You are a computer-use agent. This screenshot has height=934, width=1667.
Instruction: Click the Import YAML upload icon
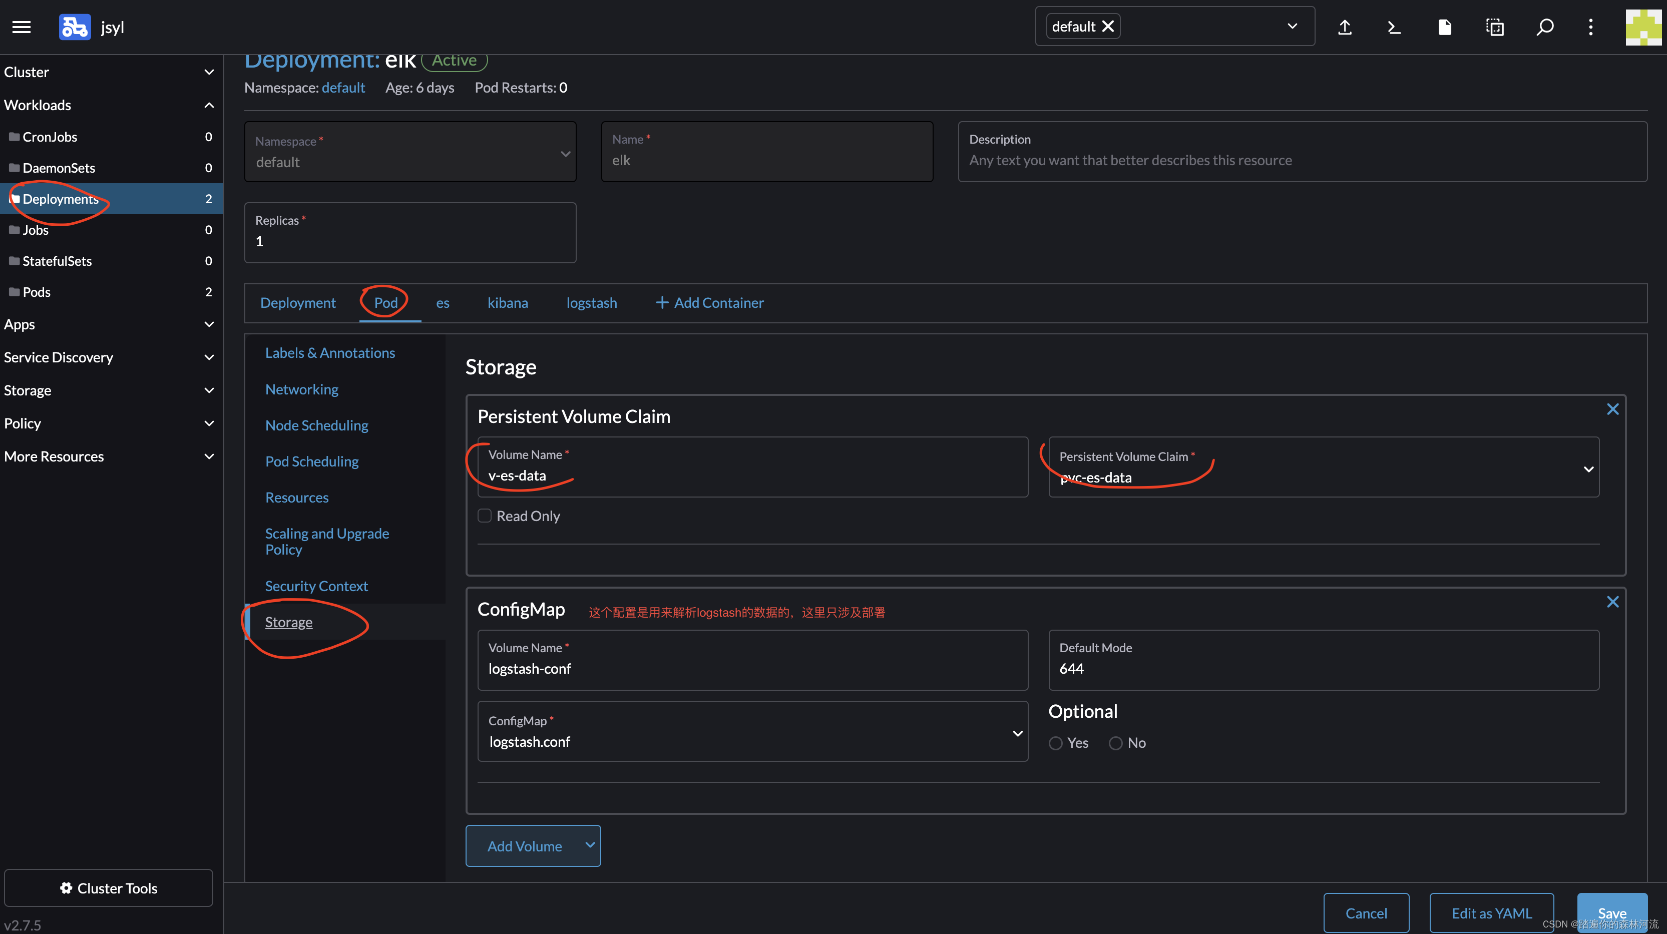[x=1345, y=27]
